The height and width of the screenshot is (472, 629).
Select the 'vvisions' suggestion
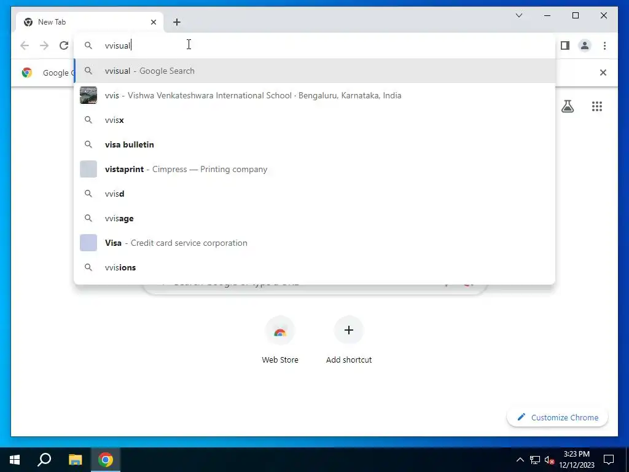click(x=314, y=267)
